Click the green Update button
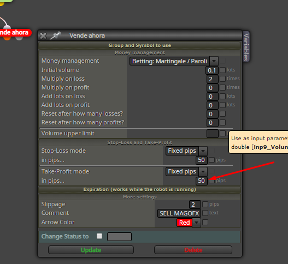The height and width of the screenshot is (264, 288). coord(91,250)
